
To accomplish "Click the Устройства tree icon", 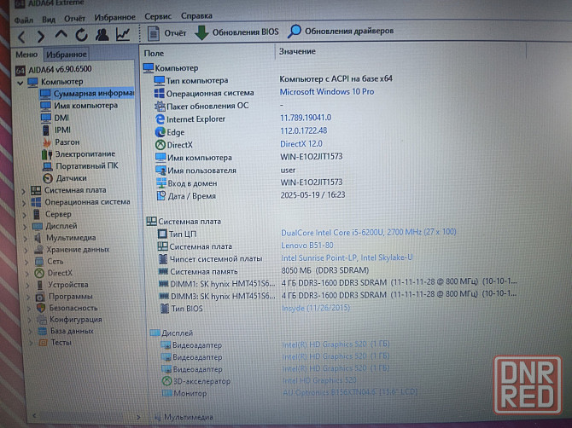I will click(x=40, y=285).
